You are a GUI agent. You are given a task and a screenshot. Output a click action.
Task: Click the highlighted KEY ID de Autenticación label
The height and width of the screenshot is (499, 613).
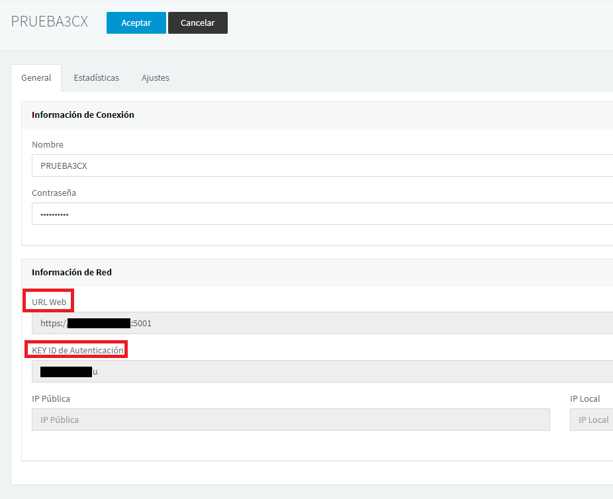pyautogui.click(x=78, y=350)
